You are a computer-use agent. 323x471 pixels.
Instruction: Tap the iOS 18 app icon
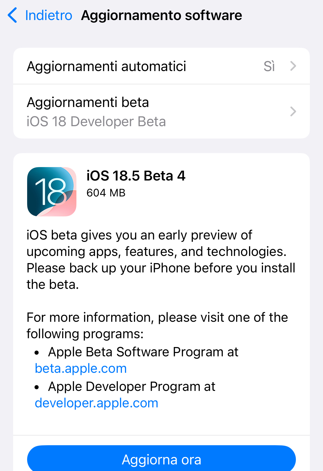[x=52, y=192]
